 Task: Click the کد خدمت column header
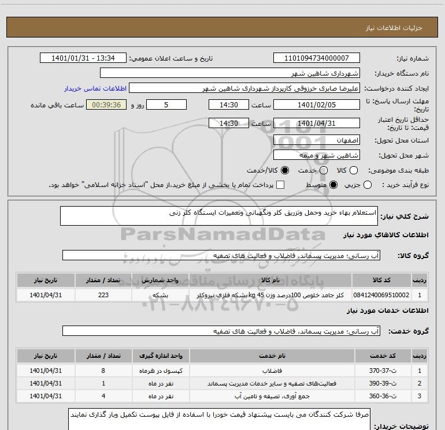[383, 356]
